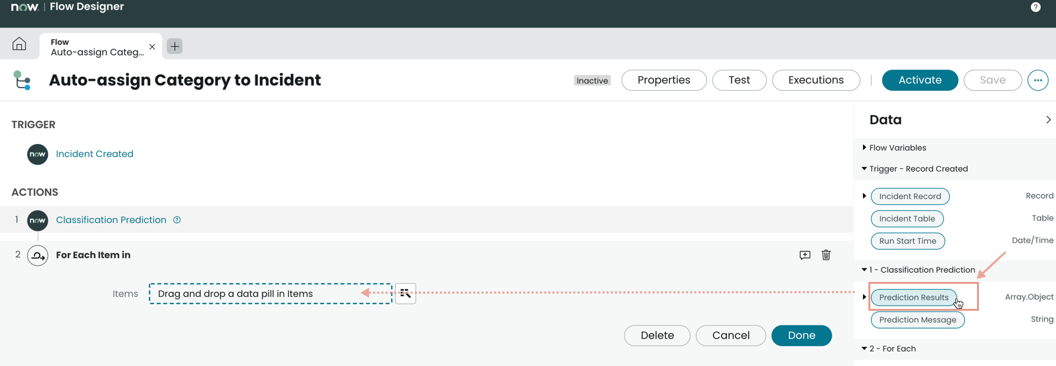1056x366 pixels.
Task: Go to the home icon
Action: (19, 44)
